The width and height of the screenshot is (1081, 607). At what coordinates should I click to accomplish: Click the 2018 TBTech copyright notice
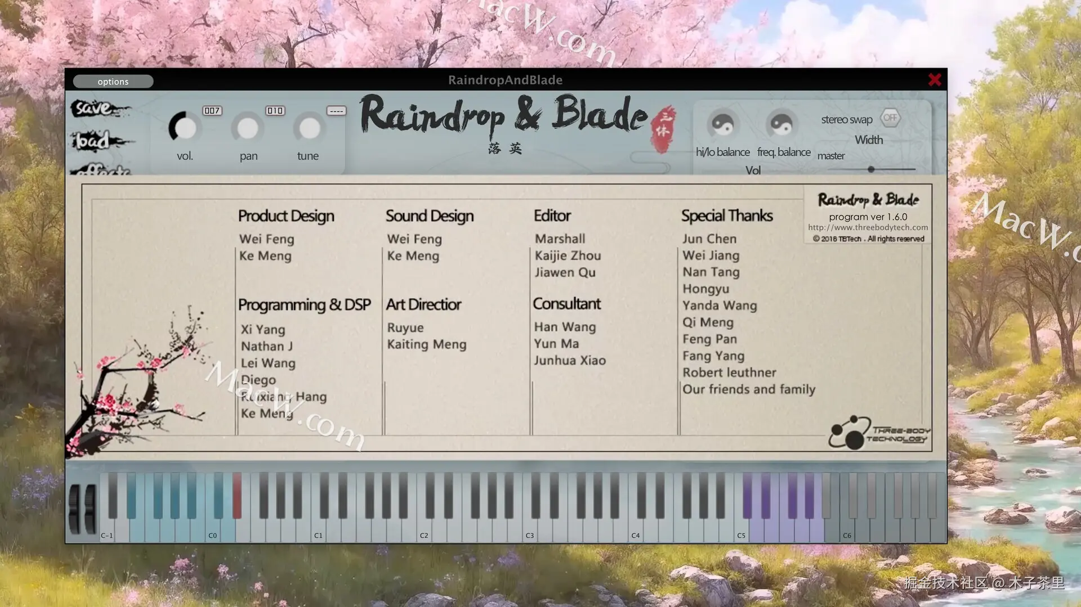click(x=868, y=239)
